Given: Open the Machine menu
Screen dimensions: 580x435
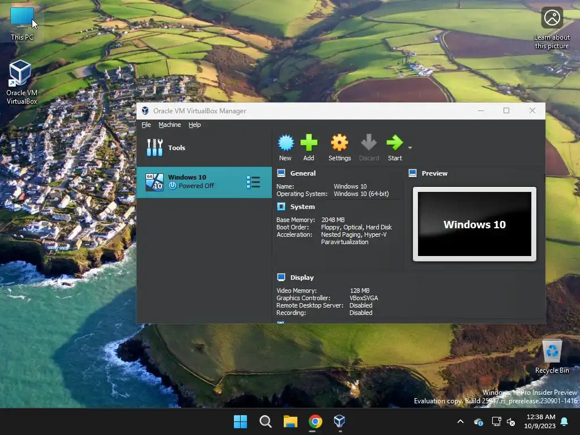Looking at the screenshot, I should point(170,125).
